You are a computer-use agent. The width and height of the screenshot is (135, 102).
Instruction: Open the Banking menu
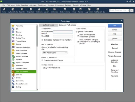click(x=68, y=5)
